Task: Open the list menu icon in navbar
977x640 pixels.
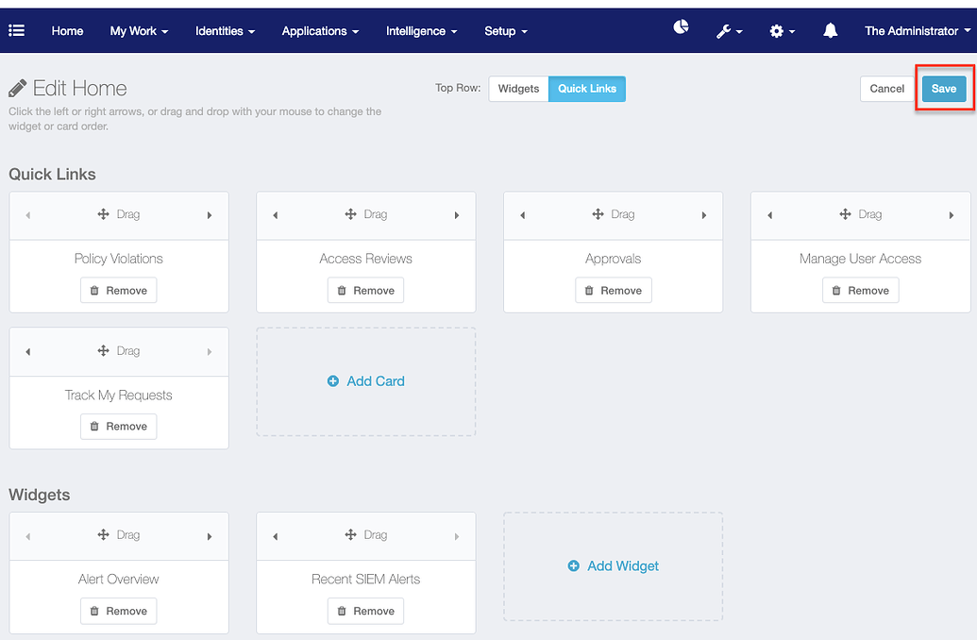Action: (x=17, y=30)
